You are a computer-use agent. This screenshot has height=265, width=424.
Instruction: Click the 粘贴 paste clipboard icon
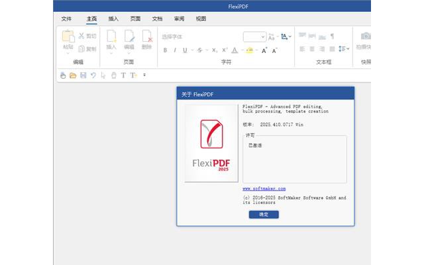click(68, 36)
